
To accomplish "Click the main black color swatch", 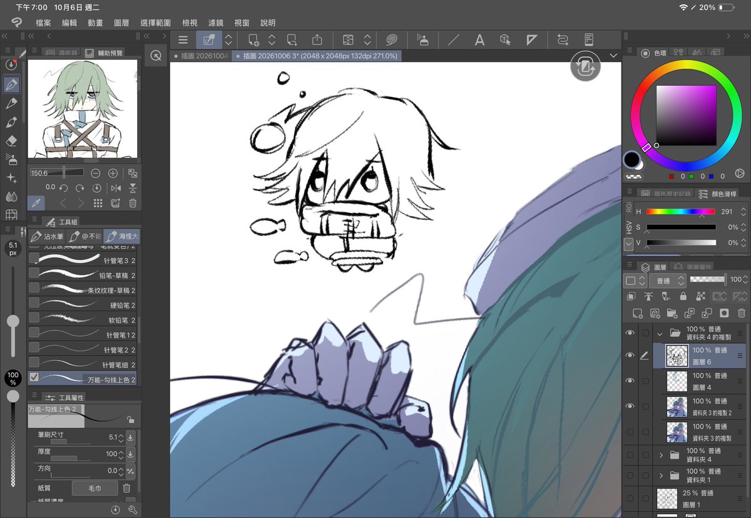I will pyautogui.click(x=632, y=160).
